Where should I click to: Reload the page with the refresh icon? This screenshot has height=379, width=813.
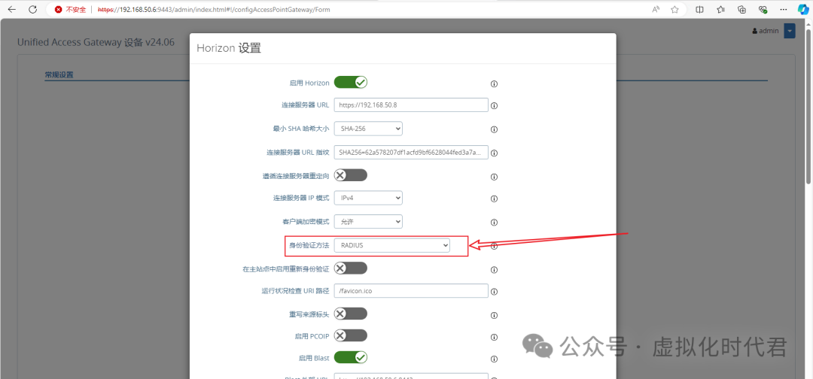click(32, 9)
